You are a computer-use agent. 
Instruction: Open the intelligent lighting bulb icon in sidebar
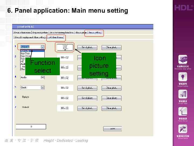(183, 77)
